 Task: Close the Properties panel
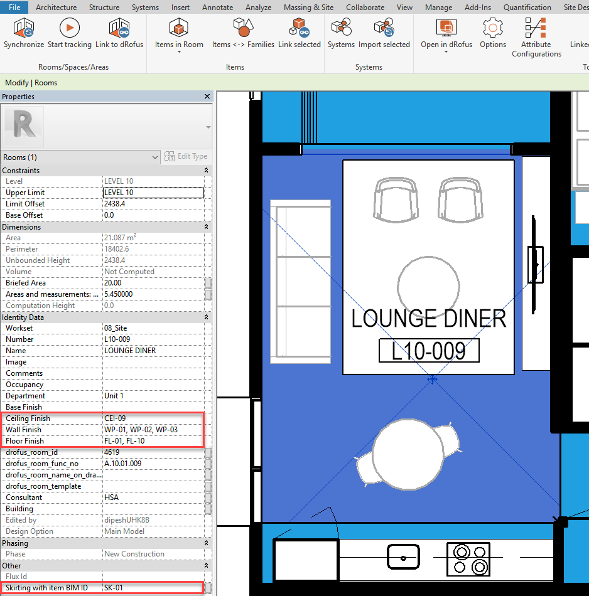(207, 97)
